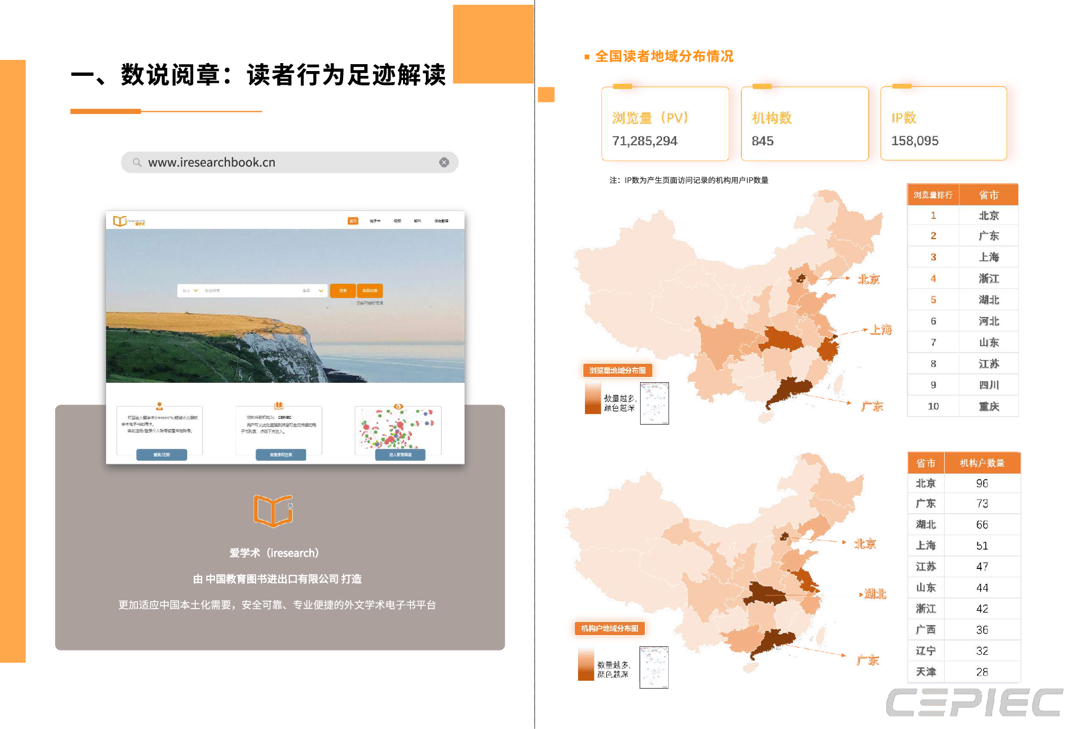The image size is (1067, 729).
Task: Click the South China Sea inset of institution map
Action: pos(653,667)
